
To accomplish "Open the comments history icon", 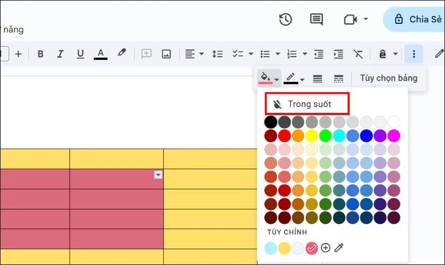I will [316, 20].
